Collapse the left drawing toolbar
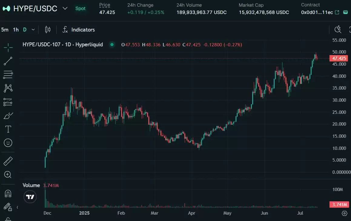This screenshot has height=221, width=351. coord(17,207)
